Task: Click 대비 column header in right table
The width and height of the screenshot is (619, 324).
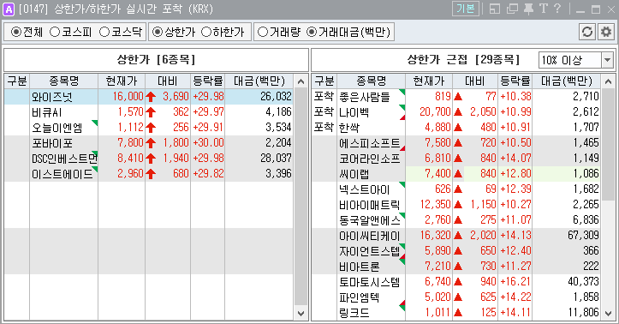Action: pos(475,81)
